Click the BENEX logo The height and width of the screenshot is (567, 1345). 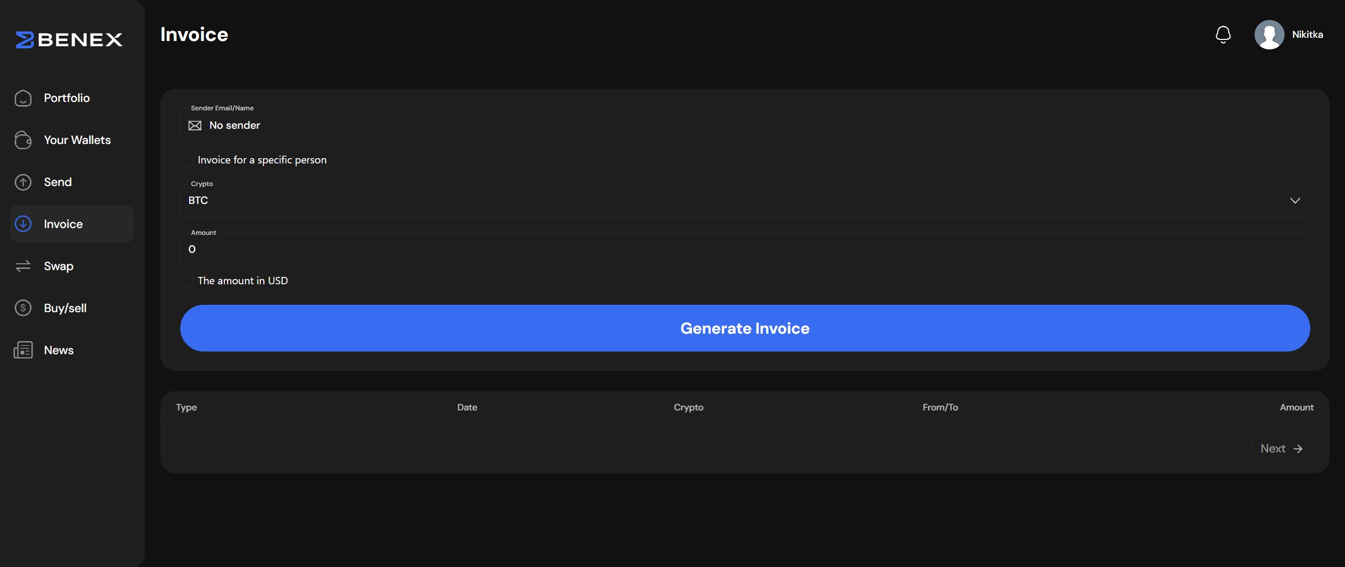69,39
